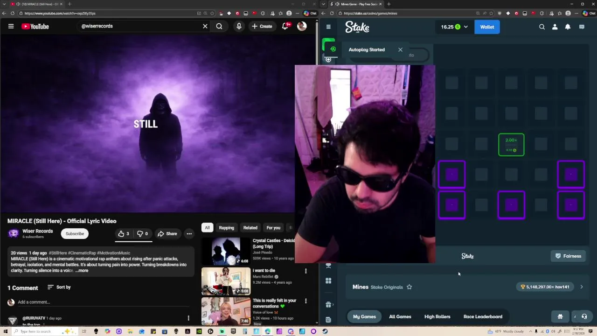Open the Wiser Records channel avatar
The width and height of the screenshot is (597, 336).
click(13, 233)
